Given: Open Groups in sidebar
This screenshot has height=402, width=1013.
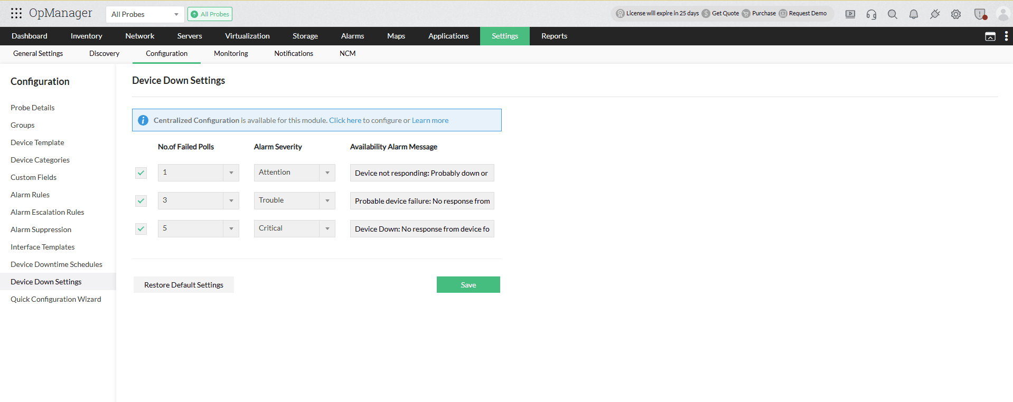Looking at the screenshot, I should [x=23, y=125].
